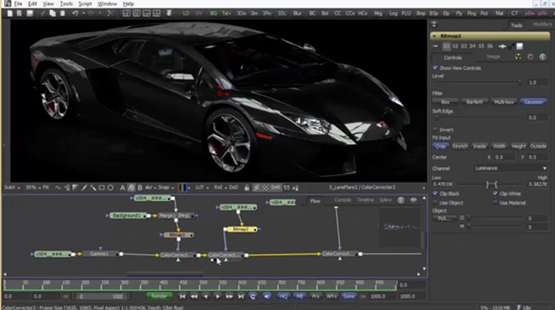Click the chat bubble icon in flow tabs

[413, 200]
